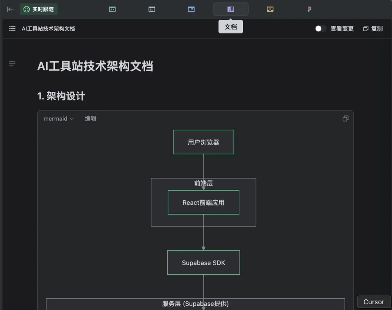The width and height of the screenshot is (392, 310).
Task: Open the Figma icon tab
Action: tap(310, 9)
